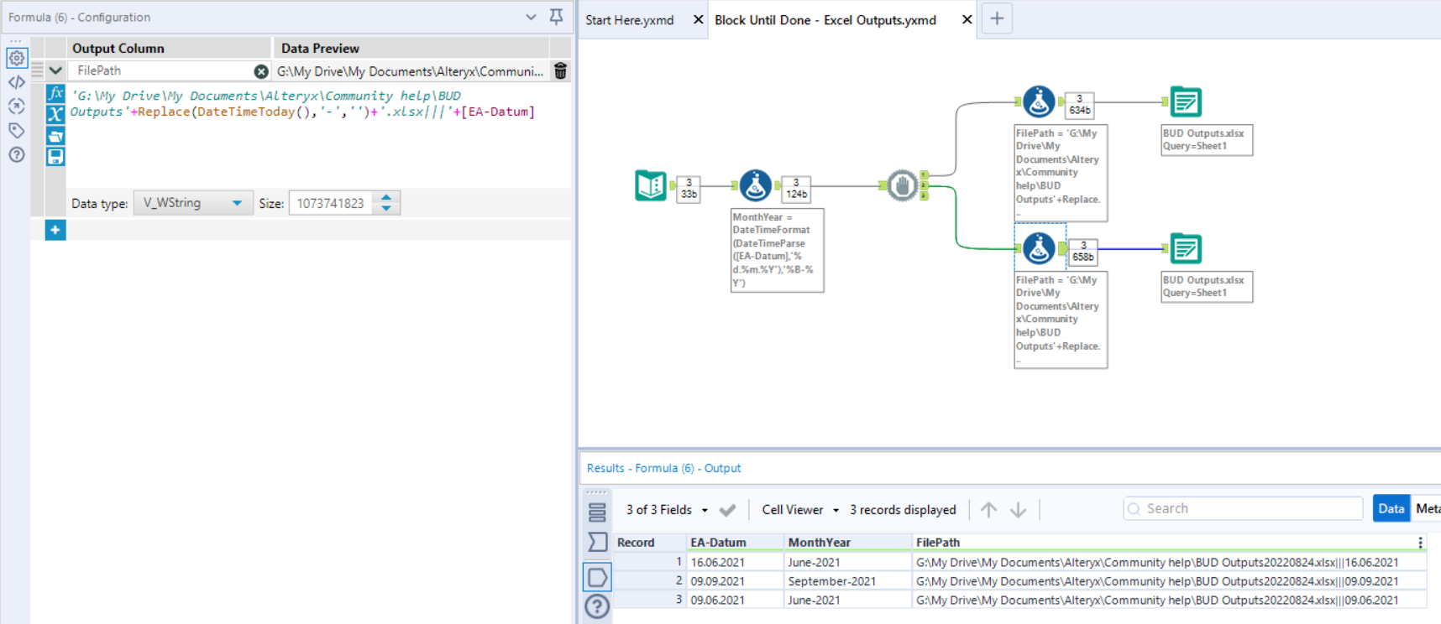Click the Search field in results
Viewport: 1441px width, 624px height.
[1243, 508]
